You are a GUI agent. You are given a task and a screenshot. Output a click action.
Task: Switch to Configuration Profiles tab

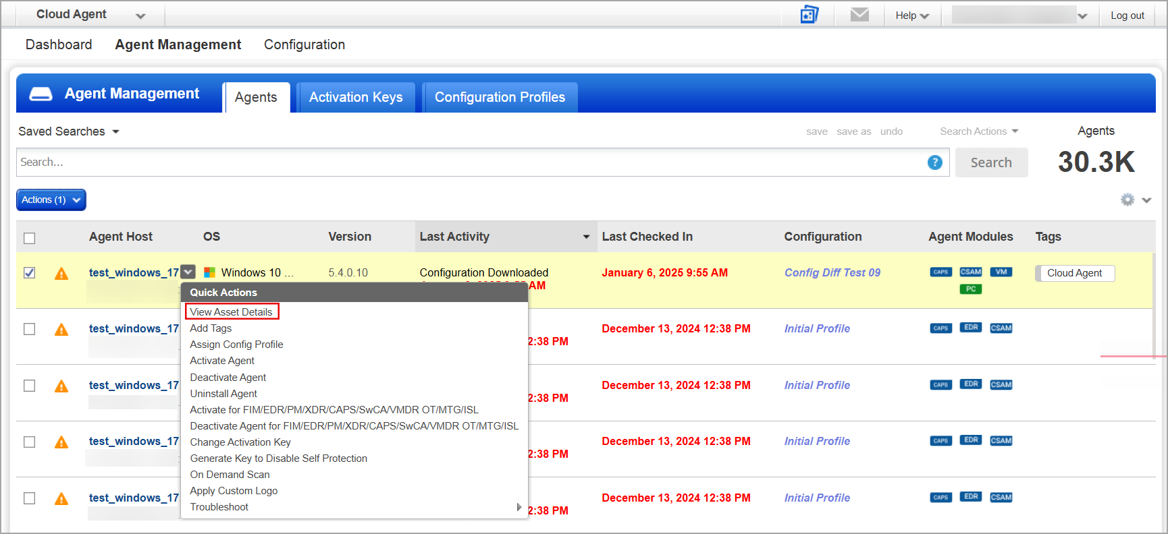coord(500,97)
